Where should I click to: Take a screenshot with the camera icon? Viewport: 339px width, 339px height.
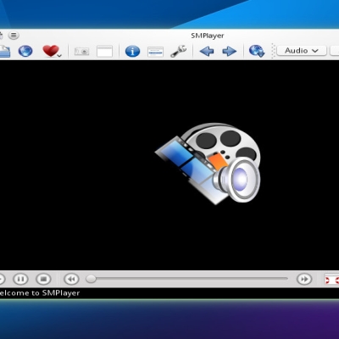pyautogui.click(x=82, y=52)
